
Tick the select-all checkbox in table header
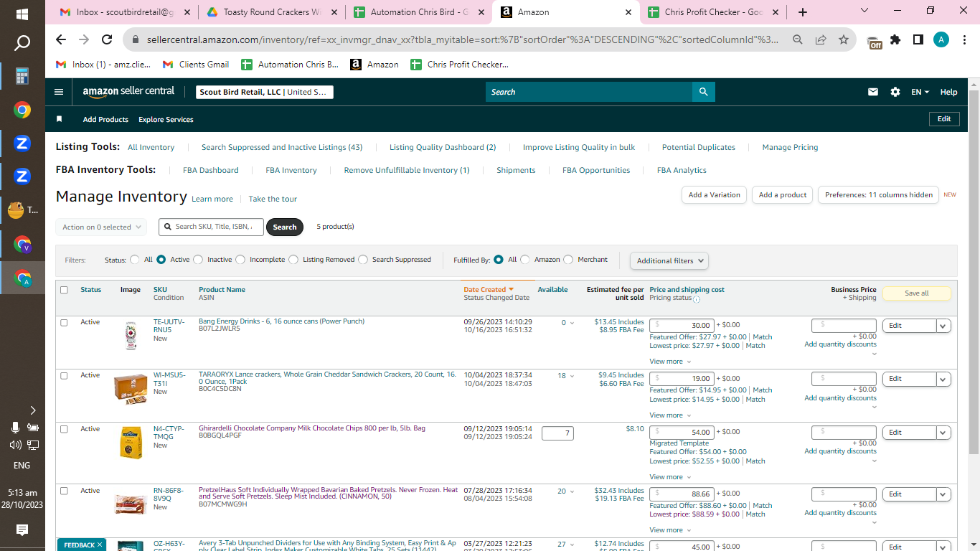coord(64,290)
